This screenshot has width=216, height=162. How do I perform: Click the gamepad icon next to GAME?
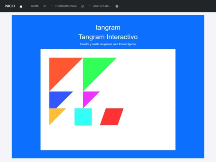pyautogui.click(x=45, y=6)
